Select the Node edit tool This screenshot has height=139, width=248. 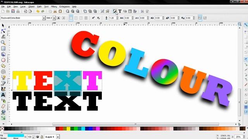[3, 31]
